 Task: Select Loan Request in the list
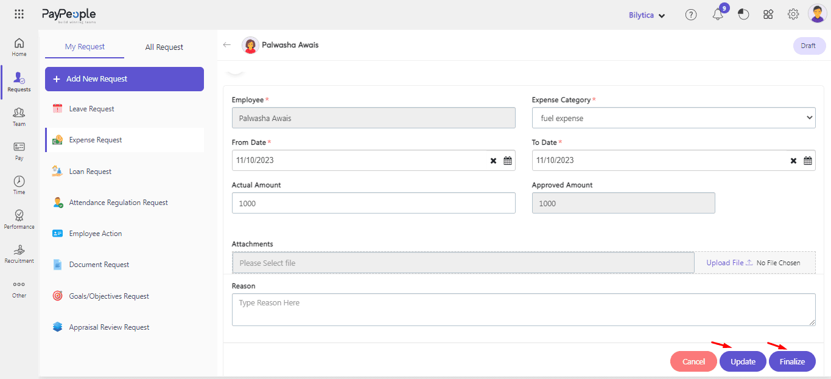tap(90, 172)
